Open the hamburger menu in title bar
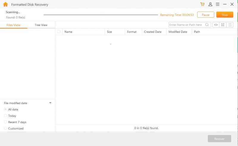238x146 pixels. (217, 4)
